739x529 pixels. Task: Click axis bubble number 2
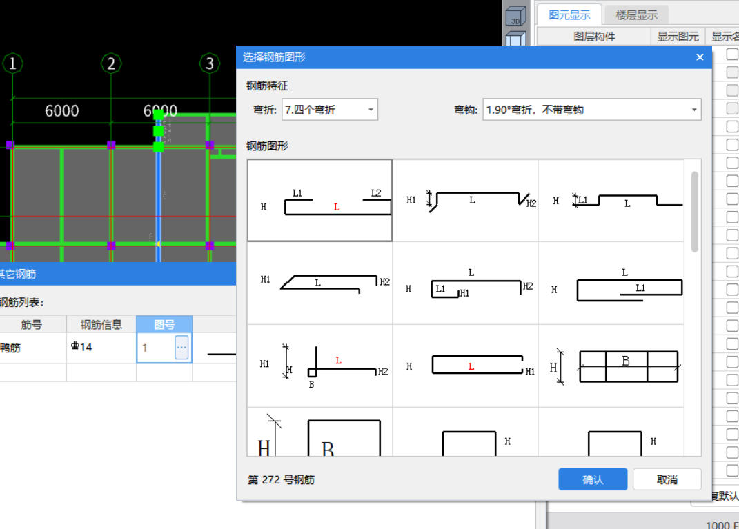pos(111,63)
